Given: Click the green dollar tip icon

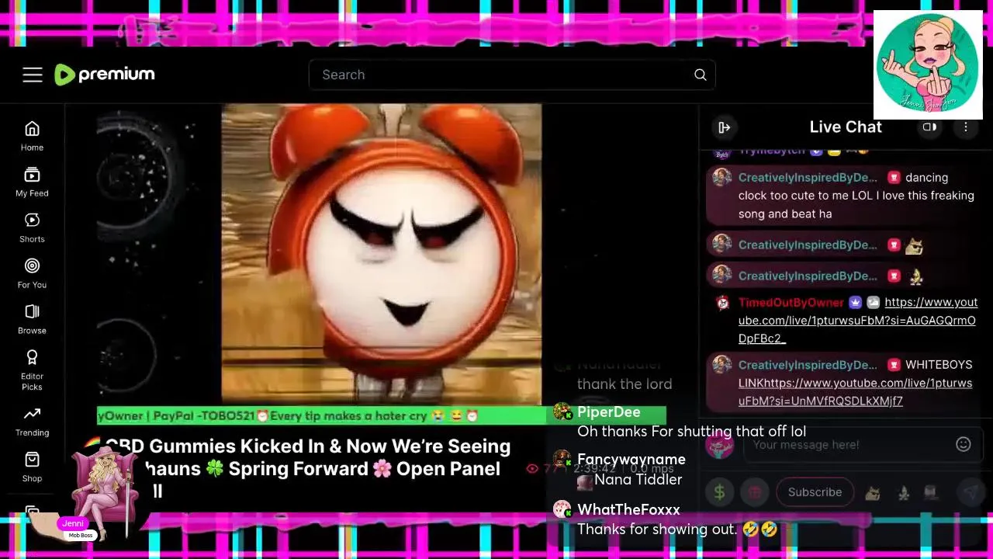Looking at the screenshot, I should [719, 492].
